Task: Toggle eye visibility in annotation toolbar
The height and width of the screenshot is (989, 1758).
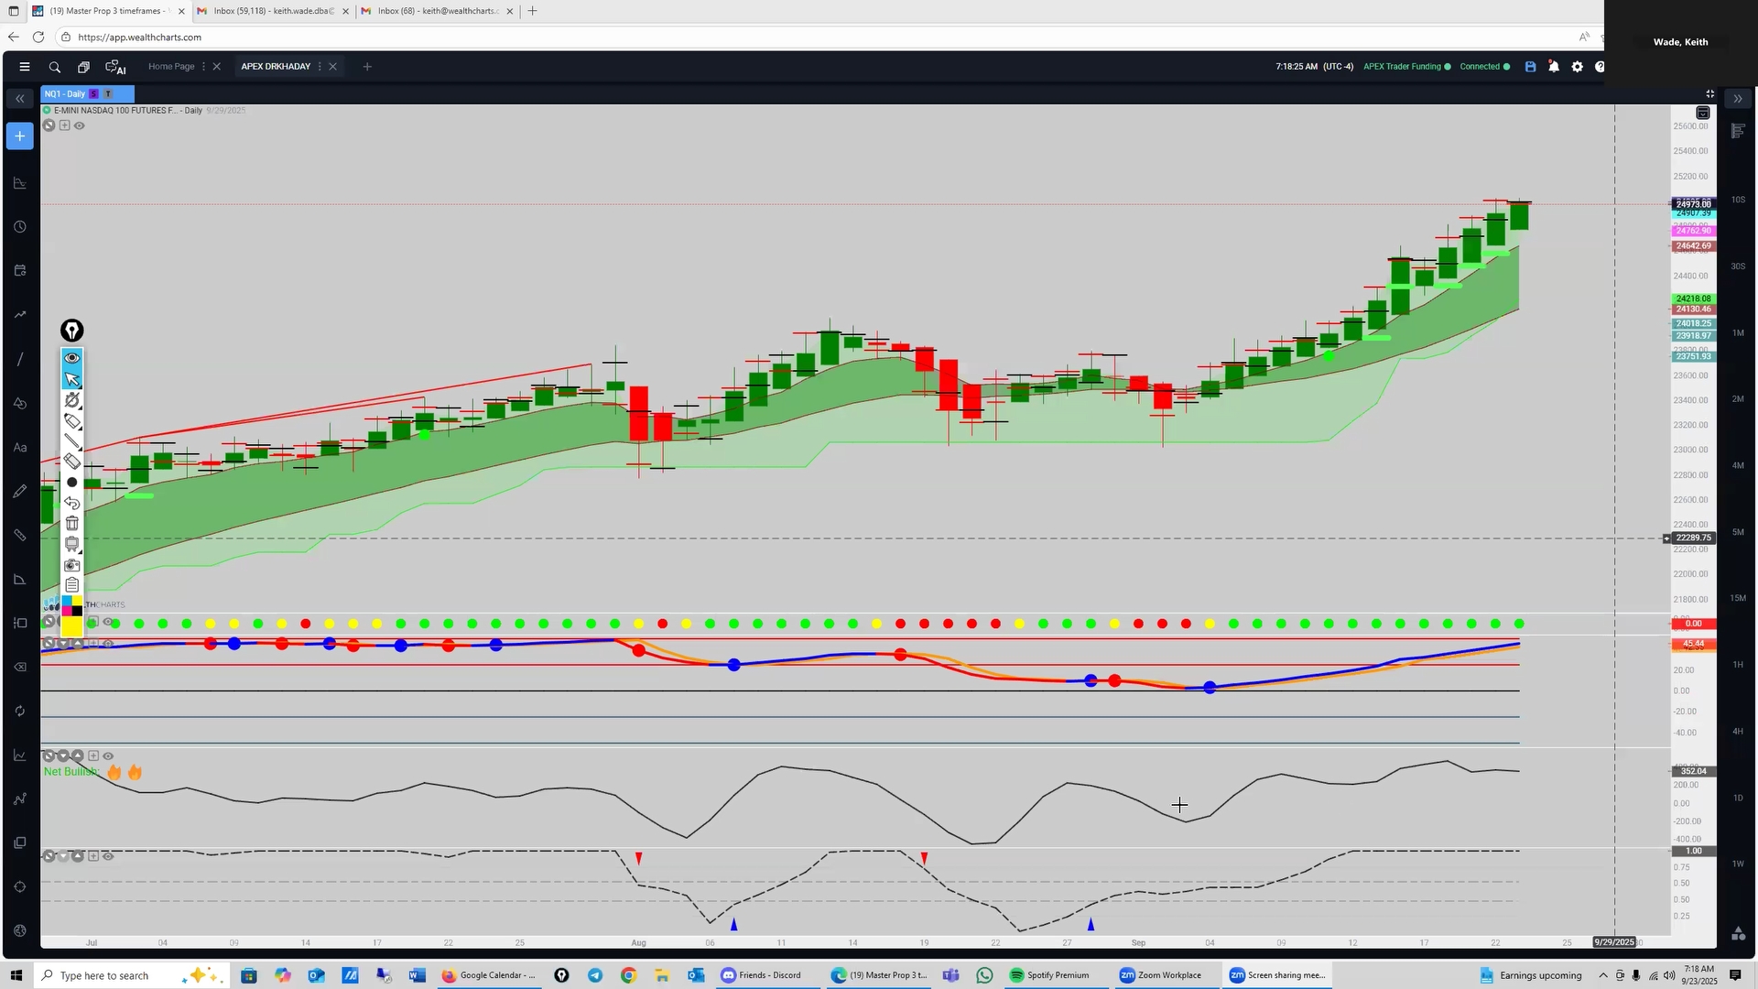Action: [71, 357]
